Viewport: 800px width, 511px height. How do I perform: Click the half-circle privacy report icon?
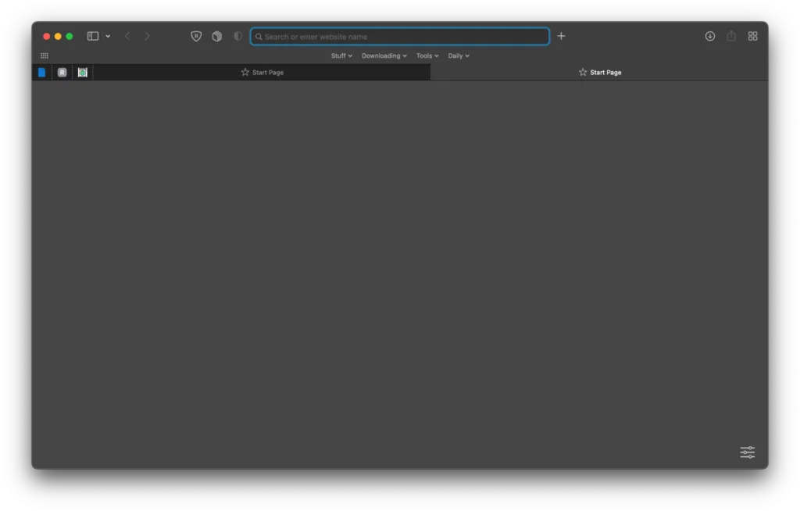click(x=237, y=36)
